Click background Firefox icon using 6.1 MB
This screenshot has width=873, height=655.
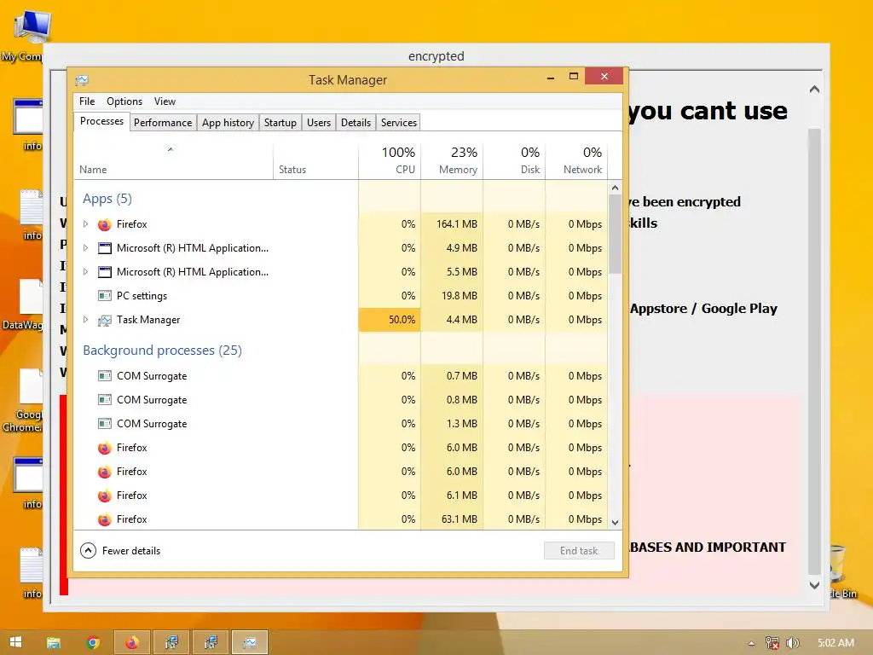tap(104, 496)
